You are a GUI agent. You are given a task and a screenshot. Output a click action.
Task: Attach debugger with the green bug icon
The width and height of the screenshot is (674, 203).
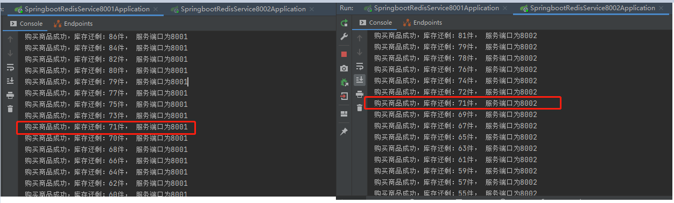coord(344,82)
